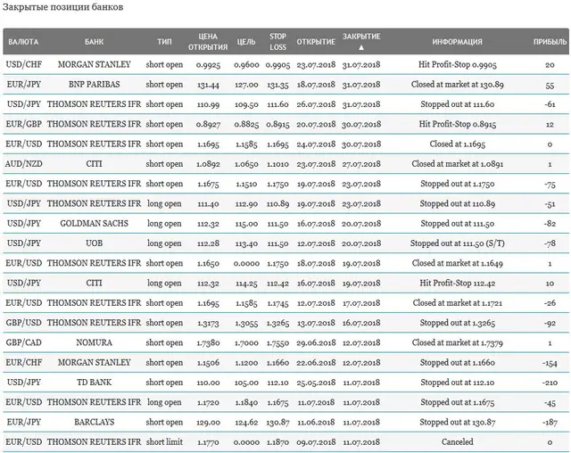Sort by ЦЕНА ОТКРЫТИЯ column header

pyautogui.click(x=208, y=42)
